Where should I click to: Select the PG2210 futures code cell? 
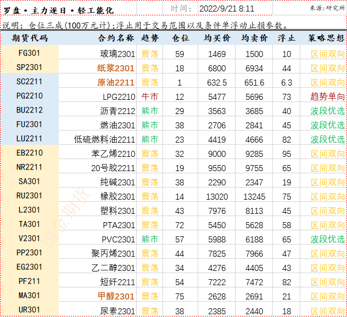pos(29,96)
